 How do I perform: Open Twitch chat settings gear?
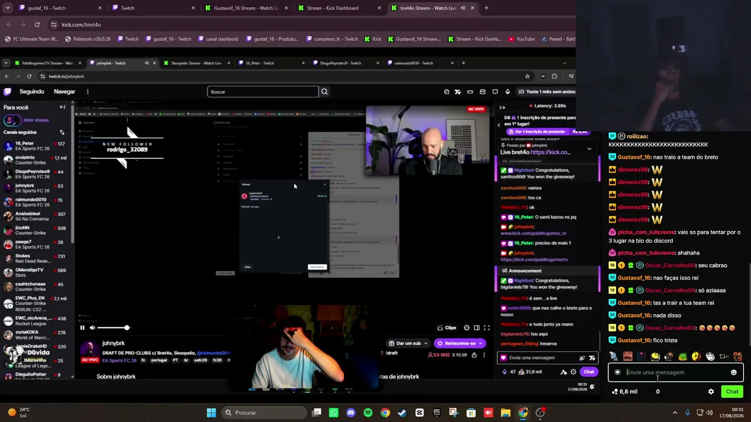(x=573, y=372)
